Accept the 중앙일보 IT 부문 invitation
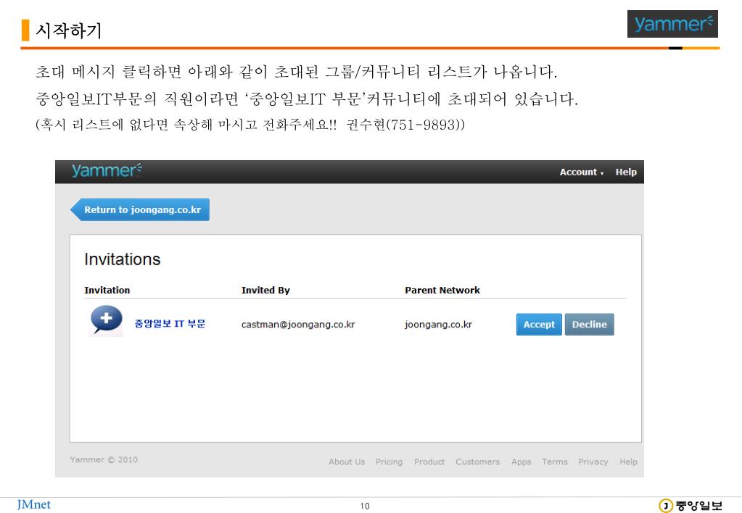 point(539,325)
